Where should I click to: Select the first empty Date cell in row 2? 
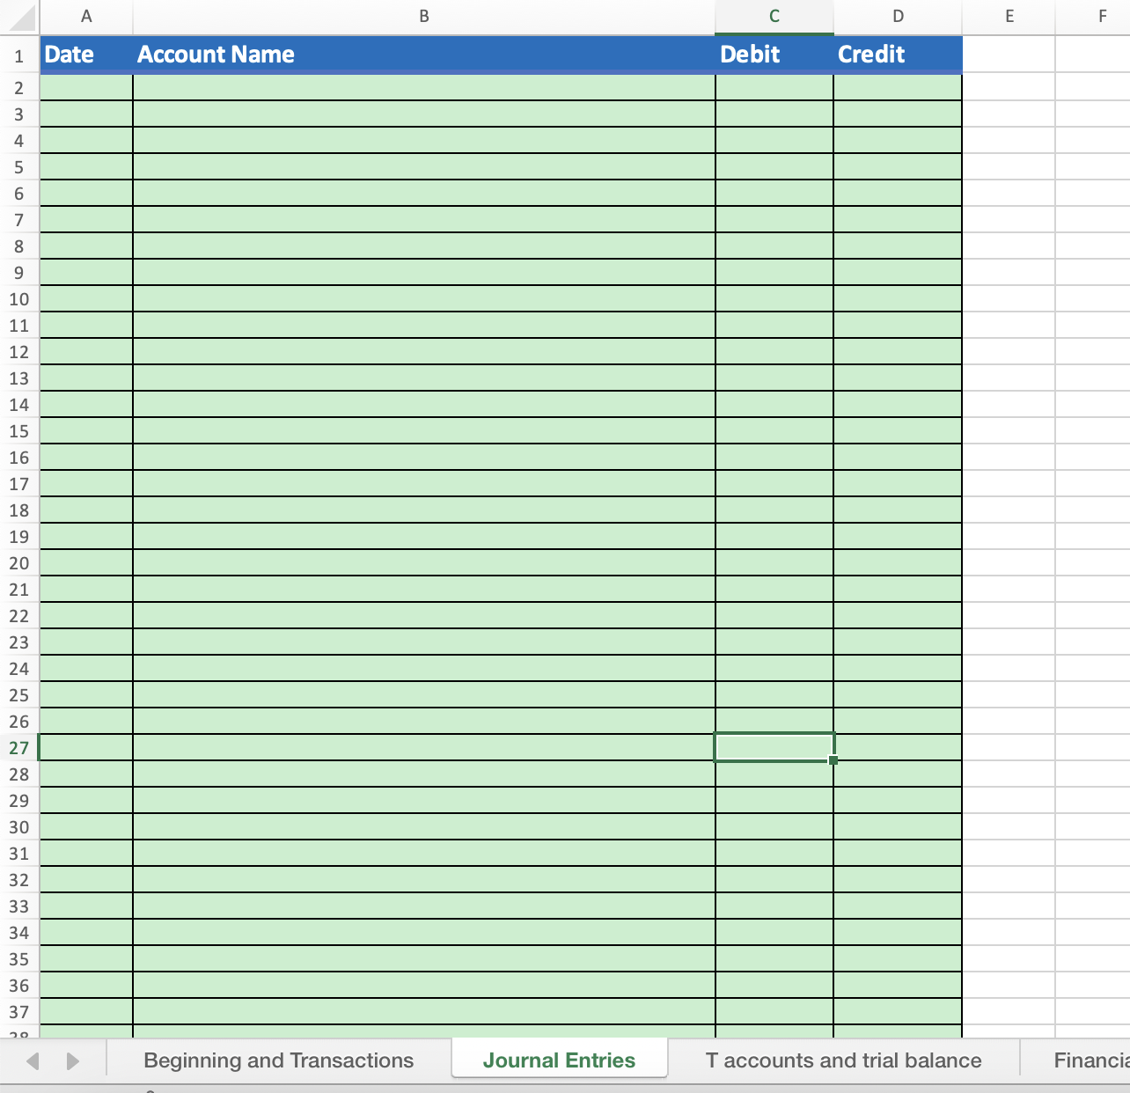point(85,87)
